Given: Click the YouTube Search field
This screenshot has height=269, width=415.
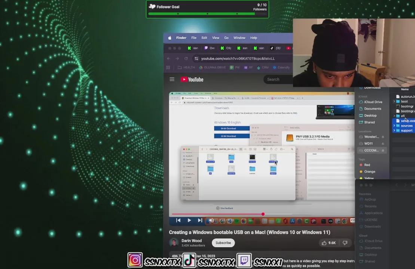Looking at the screenshot, I should pyautogui.click(x=278, y=79).
